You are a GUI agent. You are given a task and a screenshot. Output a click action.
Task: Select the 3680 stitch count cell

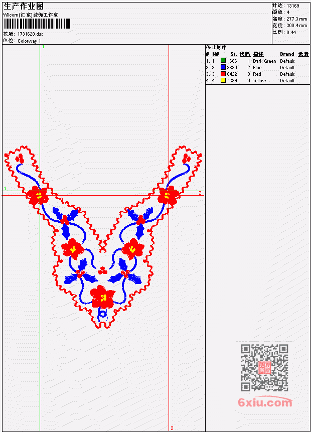tap(232, 68)
